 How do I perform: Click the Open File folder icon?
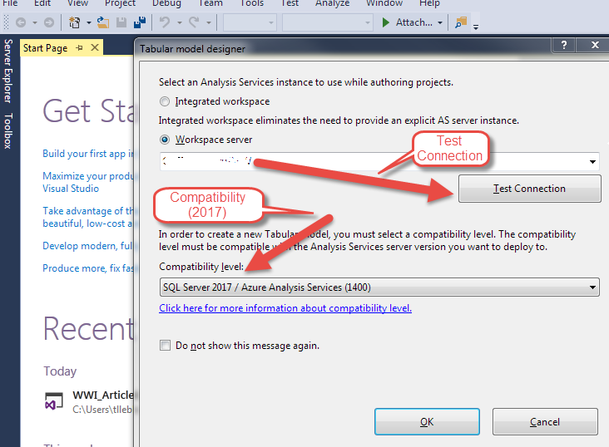click(x=103, y=23)
